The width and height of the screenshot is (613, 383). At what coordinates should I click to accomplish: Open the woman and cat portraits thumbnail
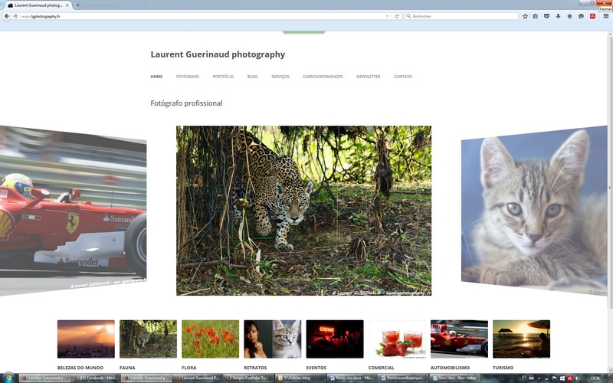coord(273,339)
